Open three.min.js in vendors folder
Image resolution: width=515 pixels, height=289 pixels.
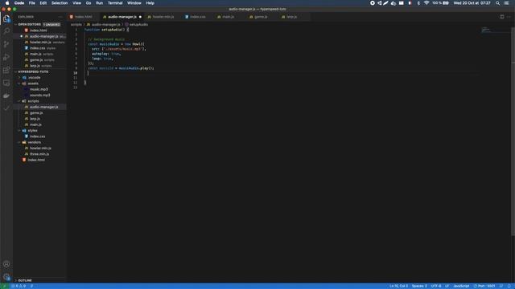click(x=39, y=154)
